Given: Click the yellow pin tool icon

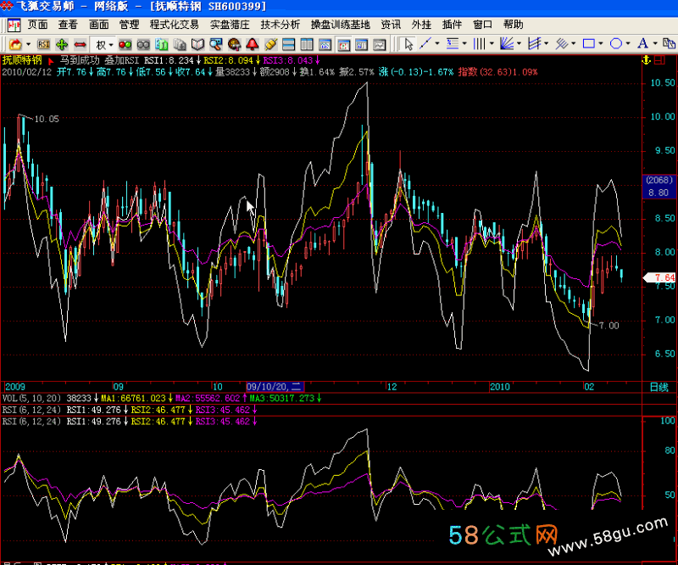Looking at the screenshot, I should point(270,44).
